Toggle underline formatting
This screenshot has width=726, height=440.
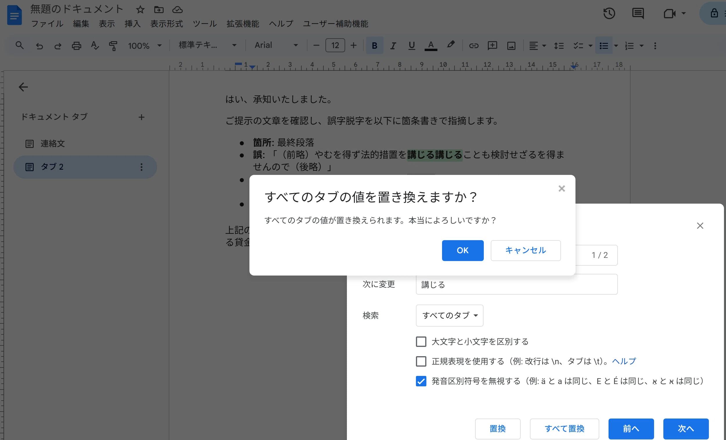click(x=412, y=46)
